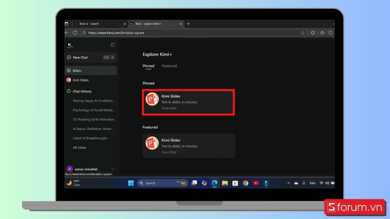
Task: Click the Chat History clock icon
Action: tap(69, 91)
